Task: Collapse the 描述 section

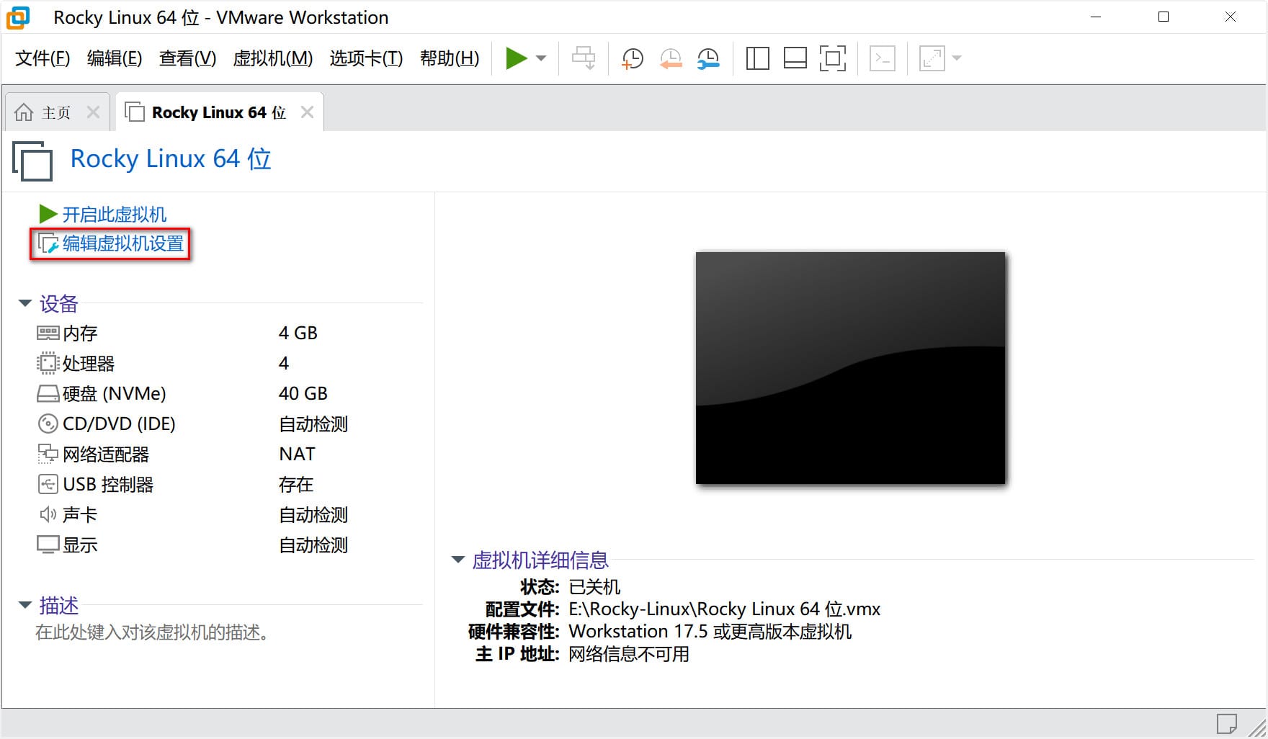Action: [x=25, y=605]
